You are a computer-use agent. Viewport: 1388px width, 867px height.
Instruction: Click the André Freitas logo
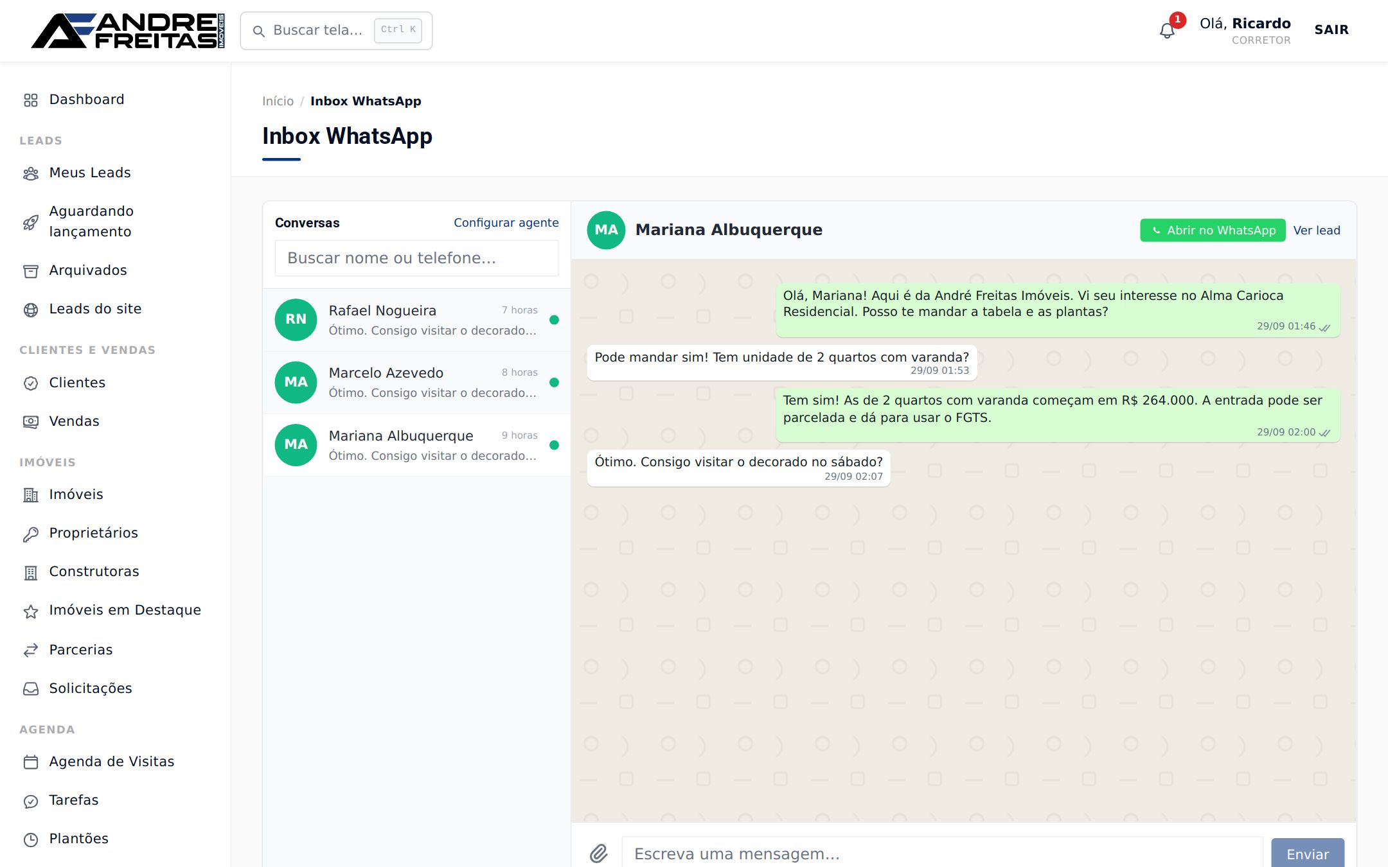click(128, 30)
